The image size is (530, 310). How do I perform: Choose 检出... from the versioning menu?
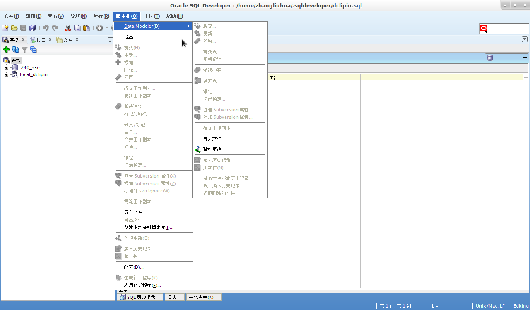click(x=153, y=37)
